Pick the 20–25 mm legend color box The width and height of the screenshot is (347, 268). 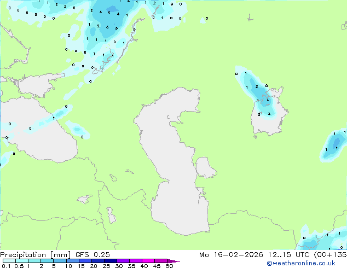pyautogui.click(x=97, y=261)
